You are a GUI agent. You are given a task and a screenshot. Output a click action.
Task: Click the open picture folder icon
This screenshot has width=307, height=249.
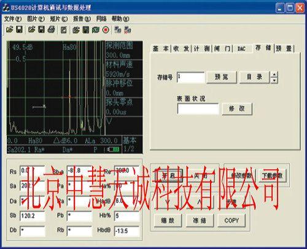point(32,30)
